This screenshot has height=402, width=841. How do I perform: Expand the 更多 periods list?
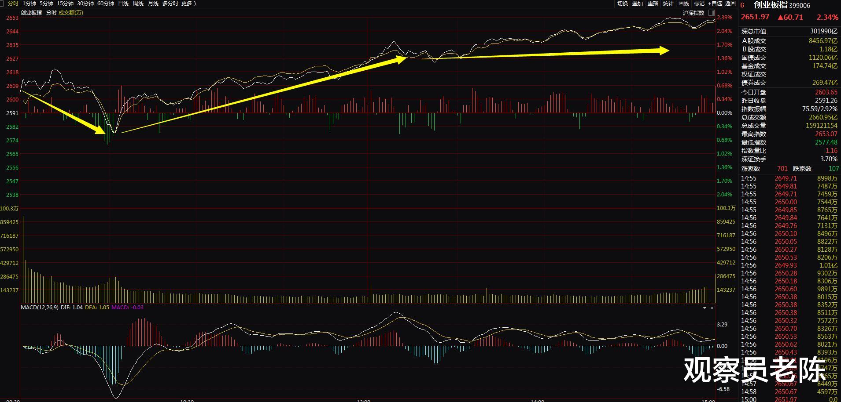(188, 4)
